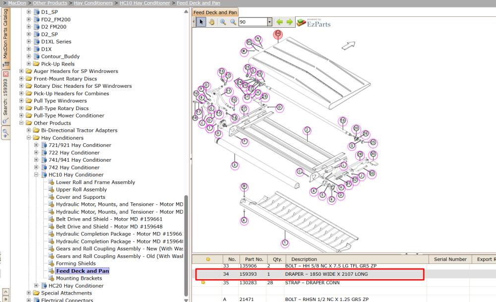The height and width of the screenshot is (302, 496).
Task: Sort by the Part No. column header
Action: pyautogui.click(x=254, y=259)
